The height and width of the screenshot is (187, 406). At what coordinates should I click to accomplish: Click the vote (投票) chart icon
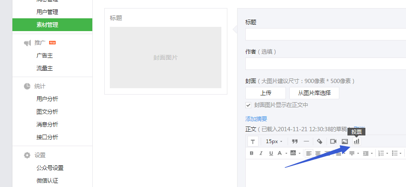pyautogui.click(x=356, y=141)
